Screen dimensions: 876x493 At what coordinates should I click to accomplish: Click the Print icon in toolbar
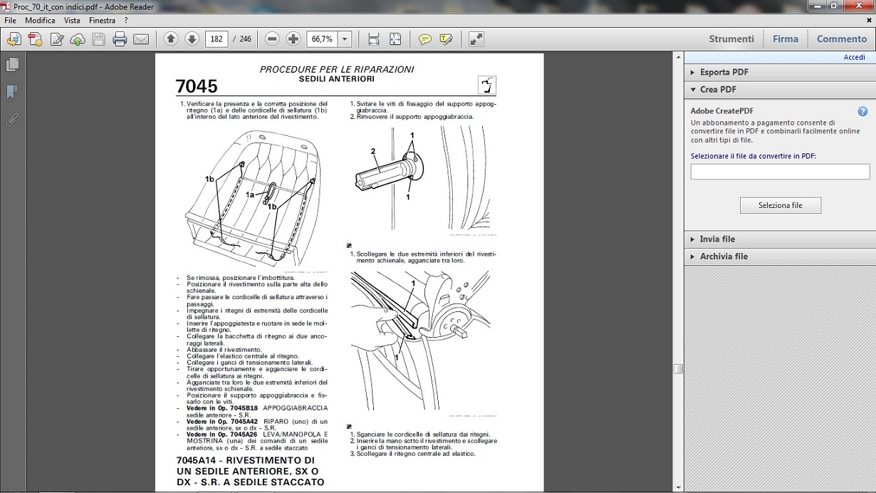pyautogui.click(x=120, y=39)
